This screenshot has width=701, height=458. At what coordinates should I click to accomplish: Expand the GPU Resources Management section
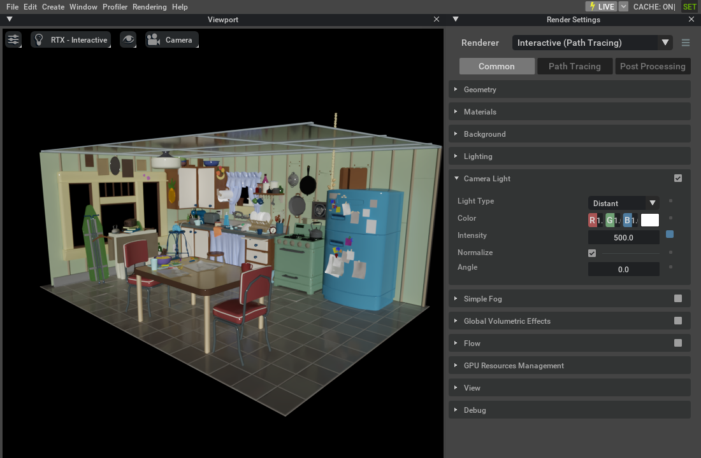click(569, 366)
